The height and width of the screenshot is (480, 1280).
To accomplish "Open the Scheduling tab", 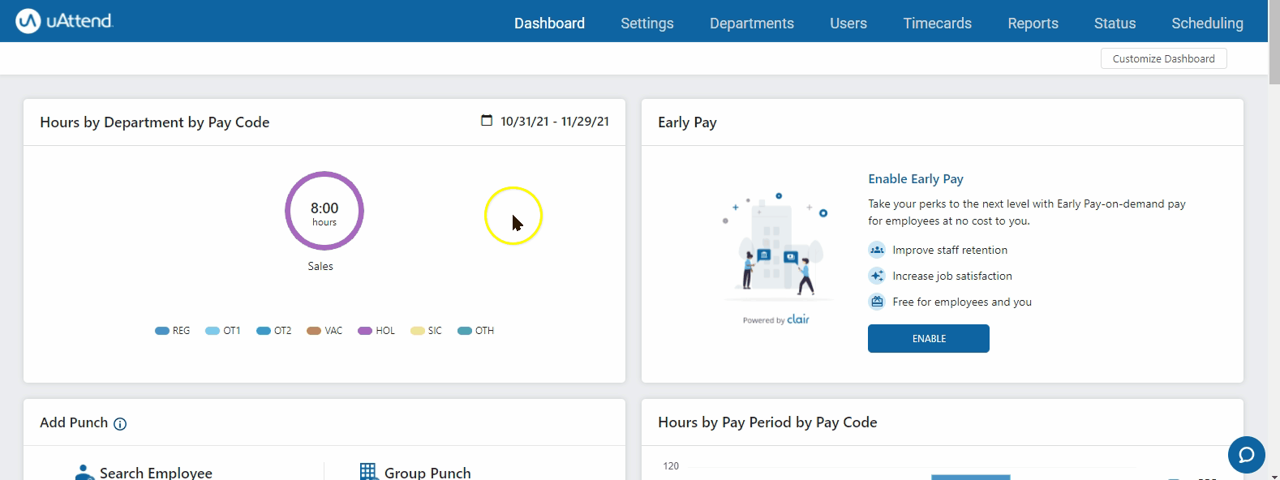I will (1207, 24).
